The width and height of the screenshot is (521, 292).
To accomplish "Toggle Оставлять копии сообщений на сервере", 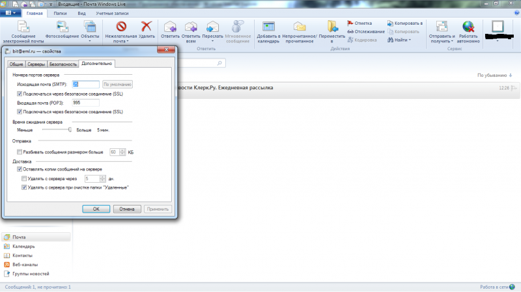I will 20,169.
